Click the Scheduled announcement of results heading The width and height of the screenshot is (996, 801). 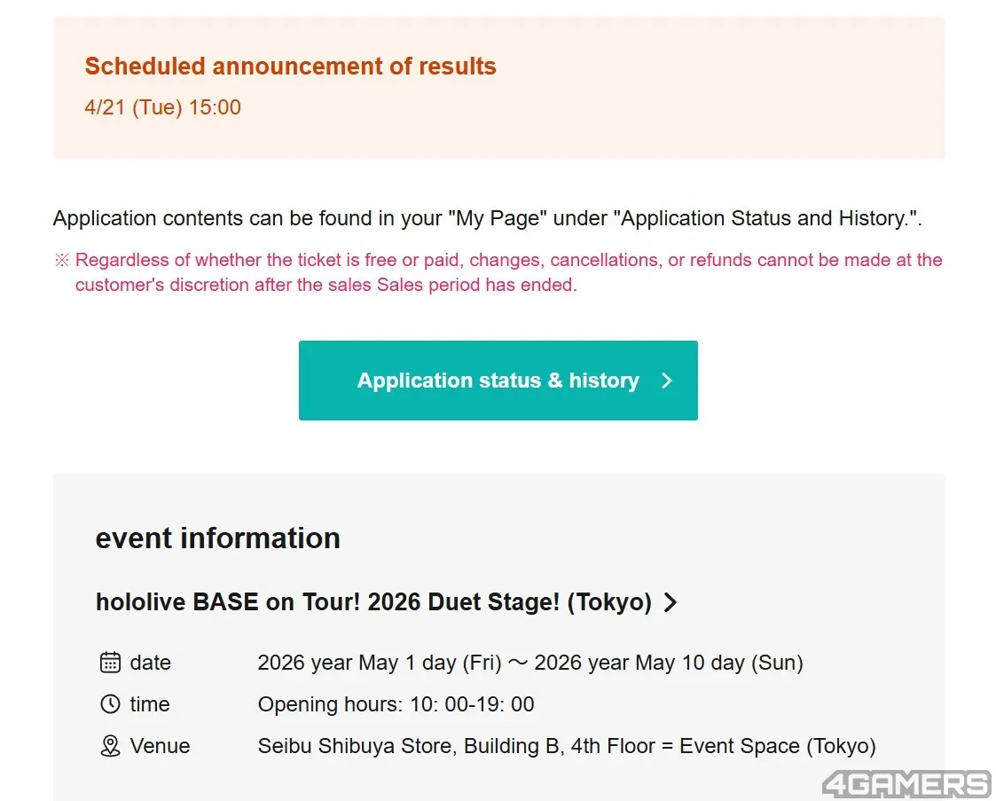click(x=290, y=66)
